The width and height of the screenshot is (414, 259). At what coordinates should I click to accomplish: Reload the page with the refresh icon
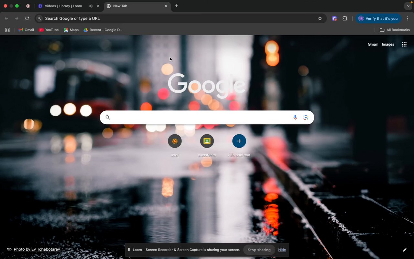27,18
